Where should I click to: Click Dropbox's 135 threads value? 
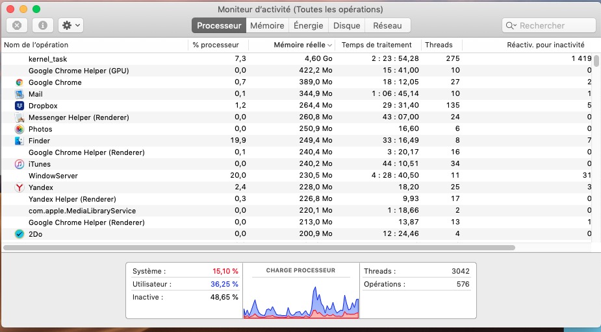coord(453,105)
